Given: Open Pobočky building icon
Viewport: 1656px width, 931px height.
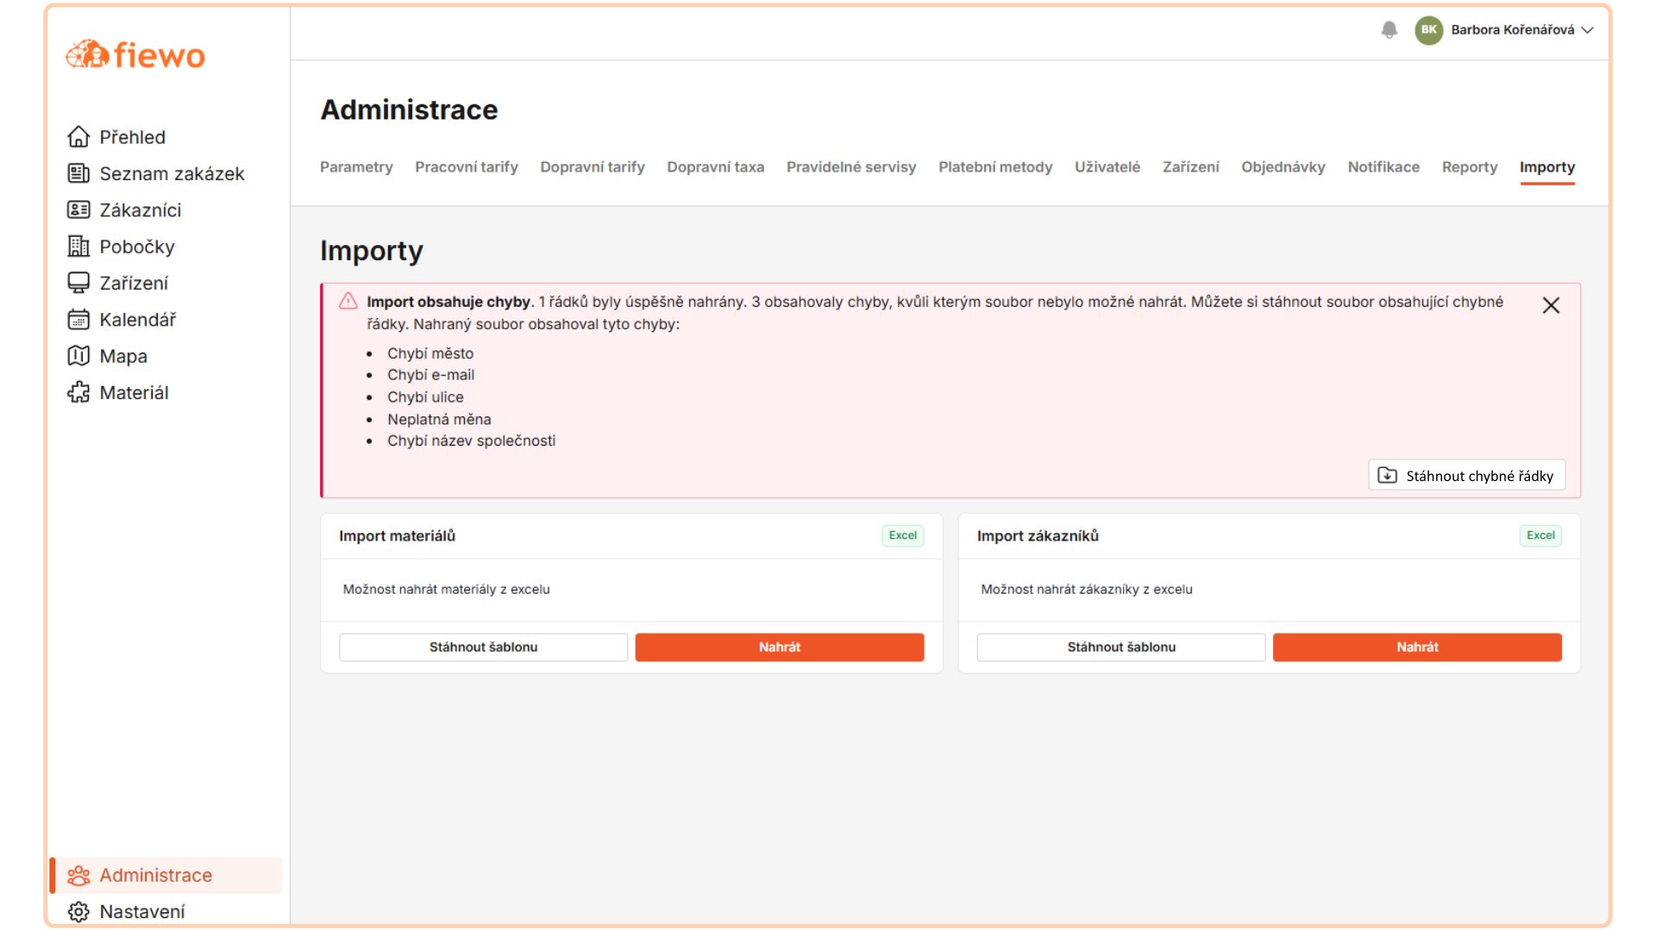Looking at the screenshot, I should [x=78, y=247].
